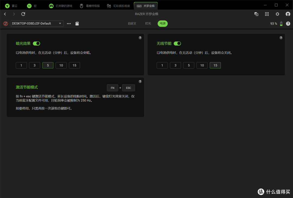Open the 灯光 sub-tab

tap(148, 24)
